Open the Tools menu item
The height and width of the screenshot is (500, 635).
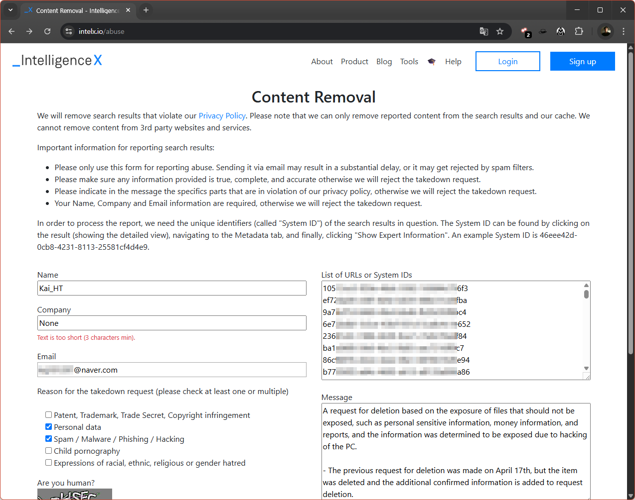[x=409, y=62]
